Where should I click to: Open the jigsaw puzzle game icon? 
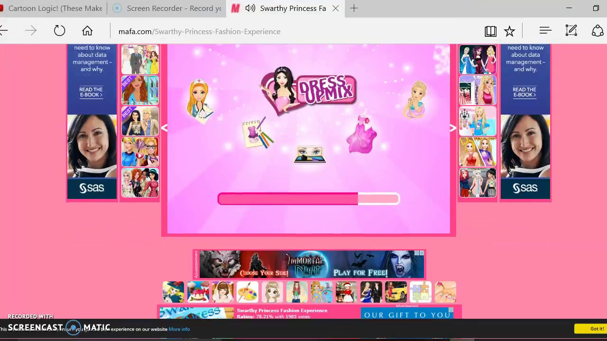[x=420, y=292]
